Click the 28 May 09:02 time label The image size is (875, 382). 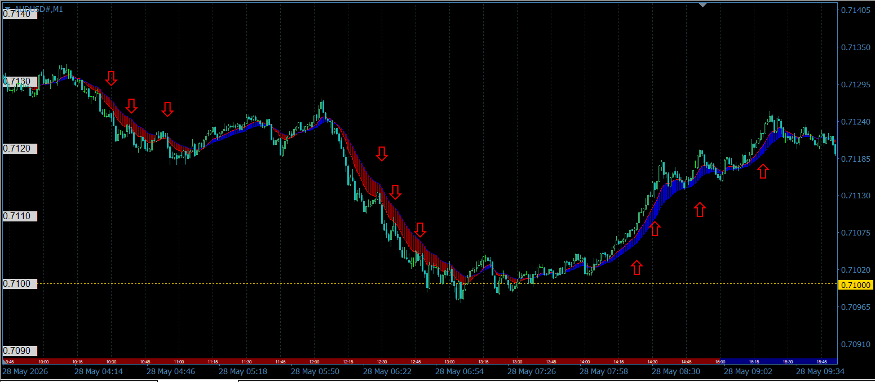(748, 371)
